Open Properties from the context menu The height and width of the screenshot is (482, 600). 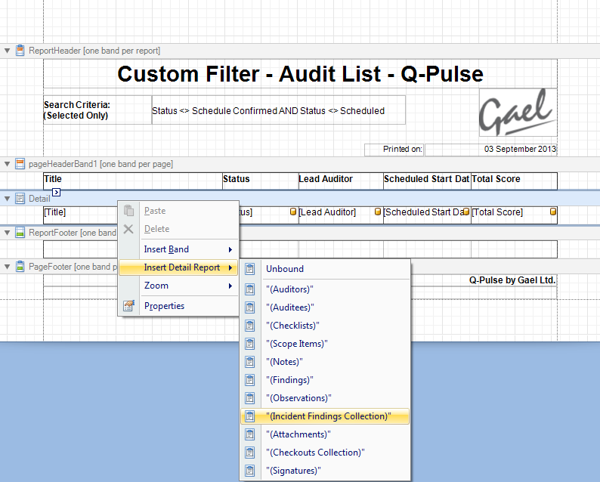point(178,306)
